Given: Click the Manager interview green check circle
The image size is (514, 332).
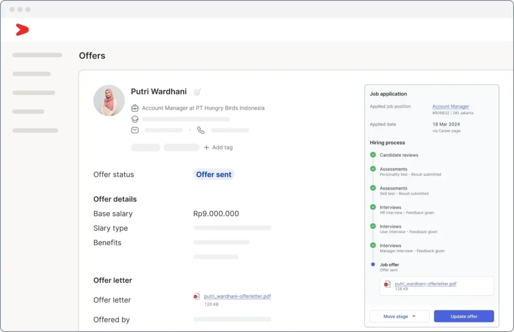Looking at the screenshot, I should pos(373,245).
